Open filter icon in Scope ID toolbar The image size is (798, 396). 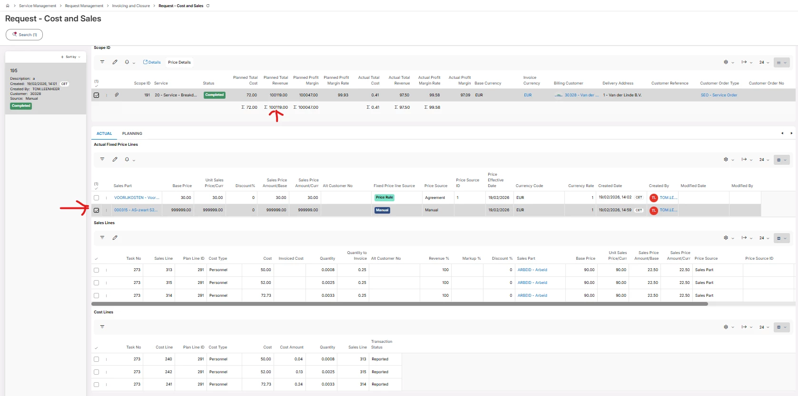click(x=102, y=62)
